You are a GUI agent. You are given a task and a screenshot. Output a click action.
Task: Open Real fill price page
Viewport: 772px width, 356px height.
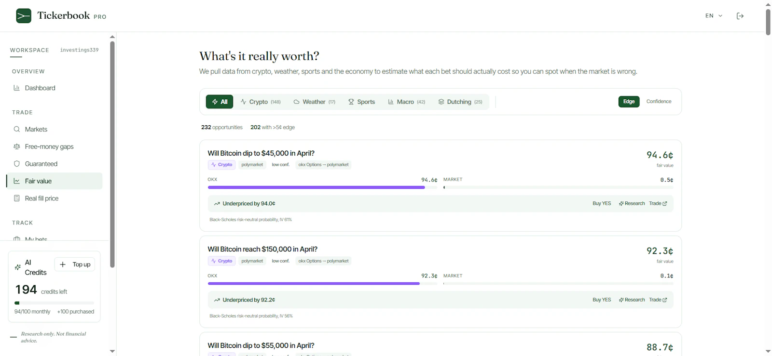[x=55, y=198]
